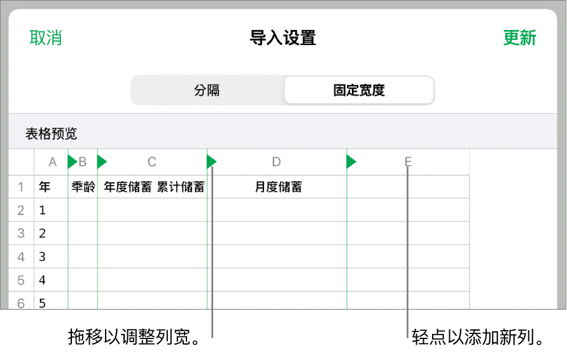Select column A cell with value 4
Viewport: 567px width, 353px height.
pos(51,280)
